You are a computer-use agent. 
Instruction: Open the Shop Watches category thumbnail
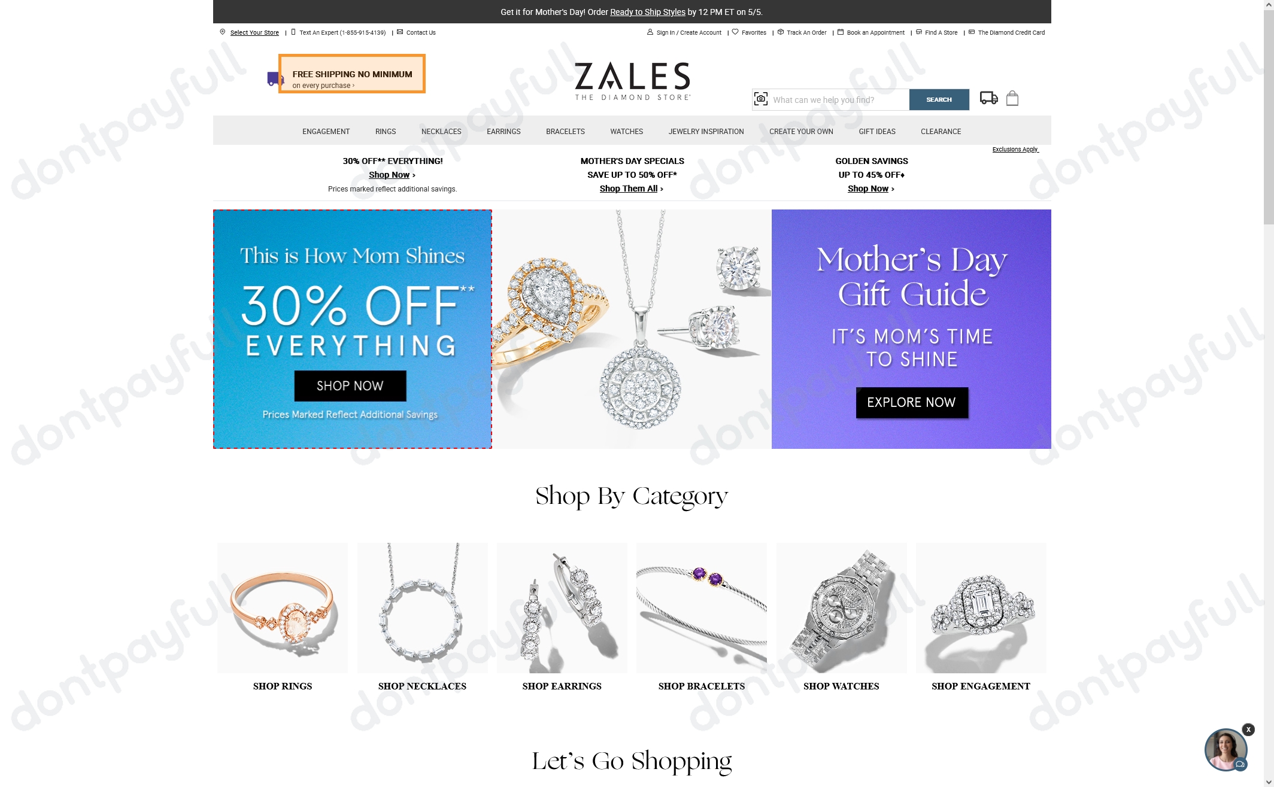[841, 607]
